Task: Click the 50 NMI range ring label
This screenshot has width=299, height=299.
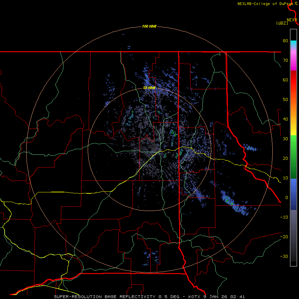Action: [149, 88]
